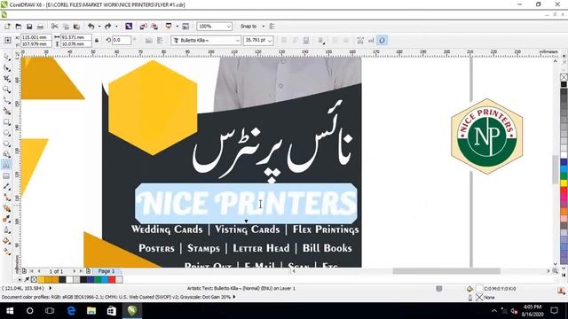This screenshot has height=319, width=568.
Task: Expand the Redo history arrow
Action: [x=116, y=27]
